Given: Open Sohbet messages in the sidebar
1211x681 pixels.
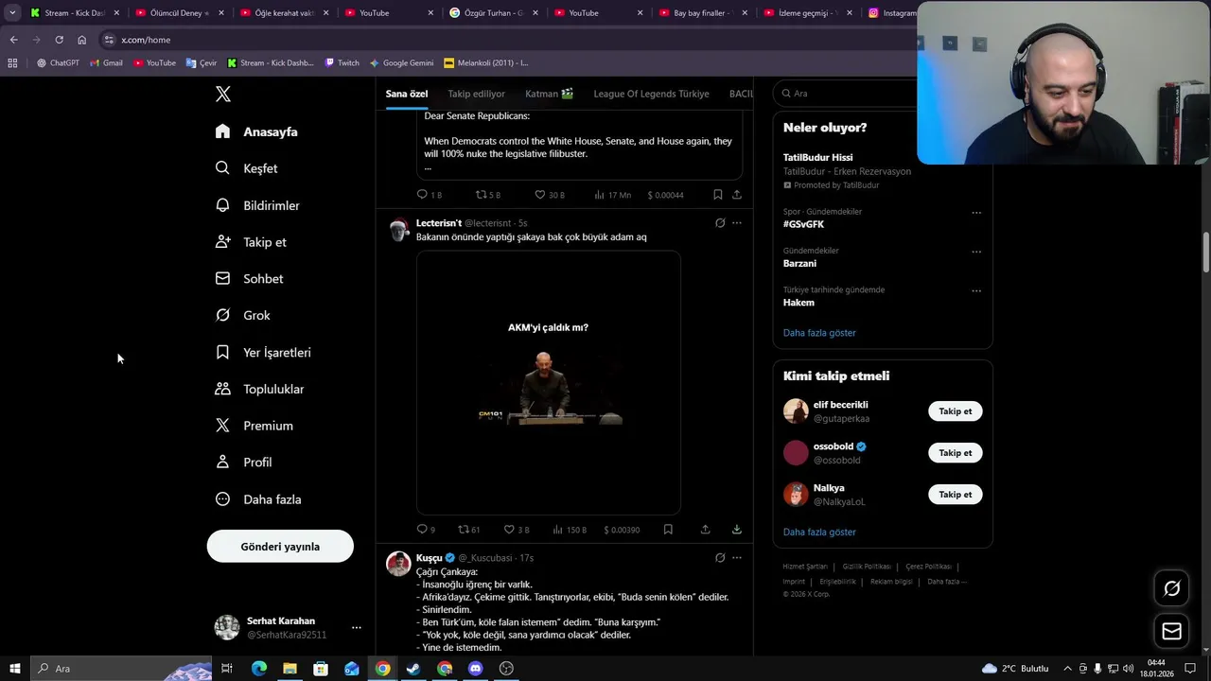Looking at the screenshot, I should point(249,279).
